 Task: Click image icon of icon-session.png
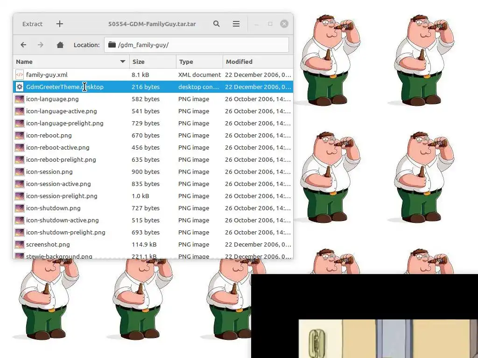20,172
